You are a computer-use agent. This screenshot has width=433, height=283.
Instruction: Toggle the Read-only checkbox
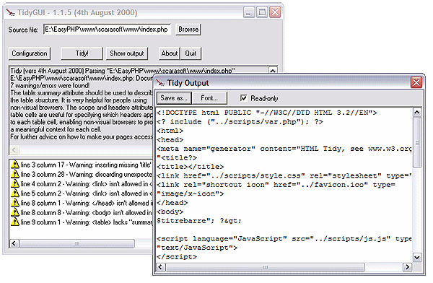[244, 98]
